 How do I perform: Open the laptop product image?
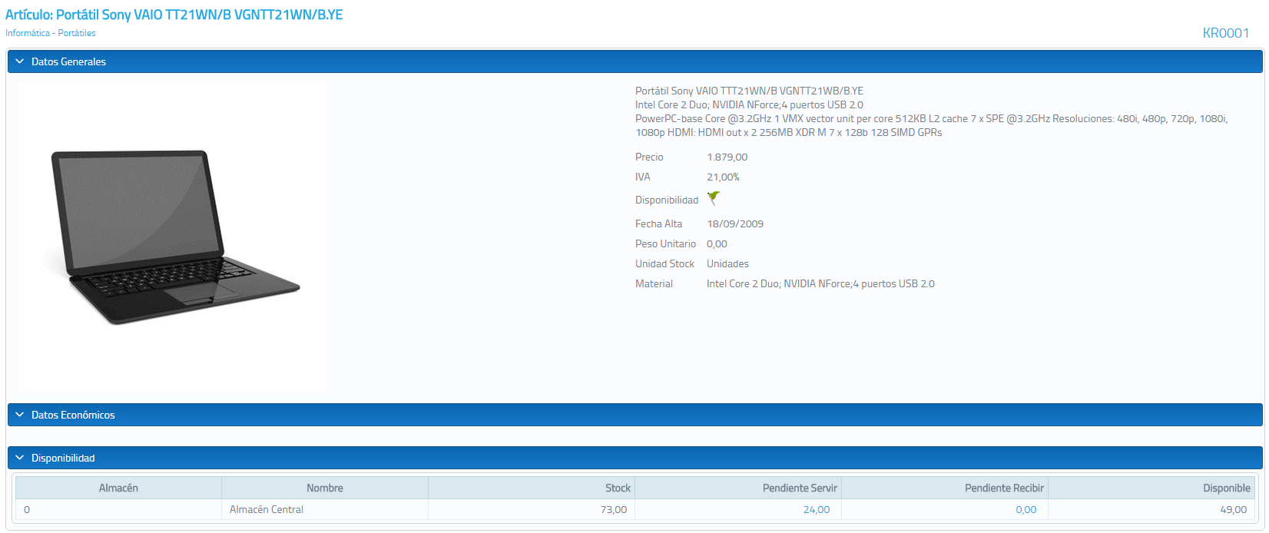174,236
